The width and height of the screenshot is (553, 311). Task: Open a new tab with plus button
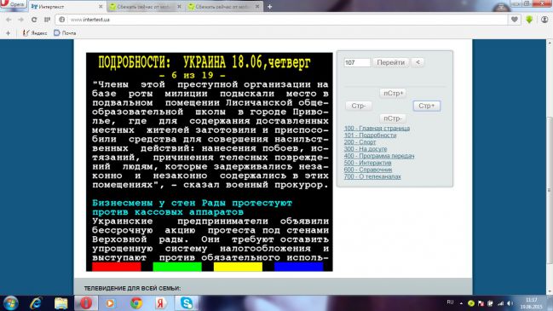pyautogui.click(x=270, y=7)
